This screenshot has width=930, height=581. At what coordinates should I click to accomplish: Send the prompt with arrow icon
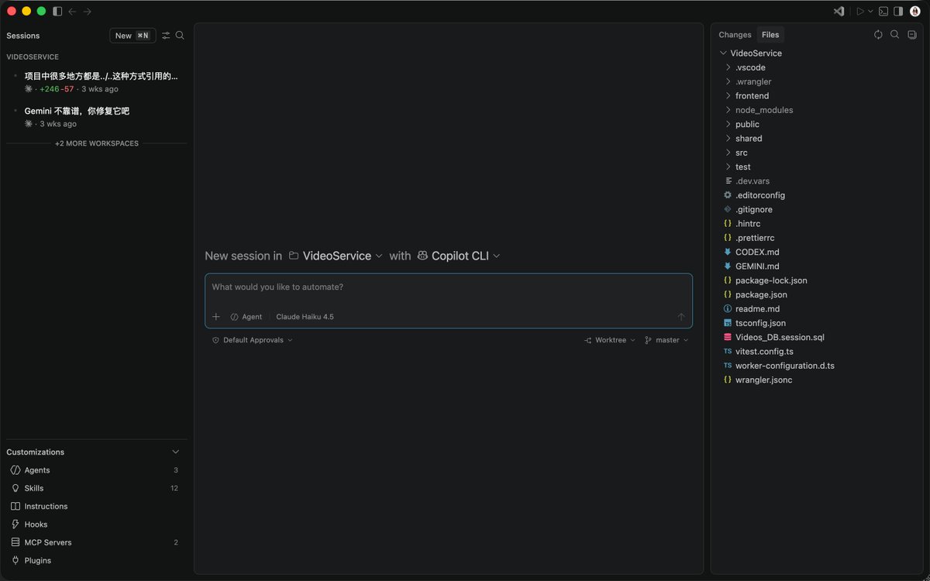[681, 317]
